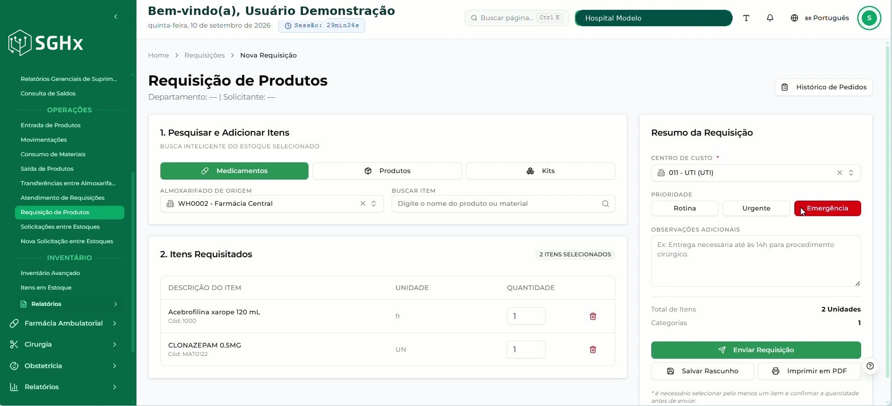892x406 pixels.
Task: Expand Farmácia Ambulatorial menu
Action: pyautogui.click(x=115, y=324)
